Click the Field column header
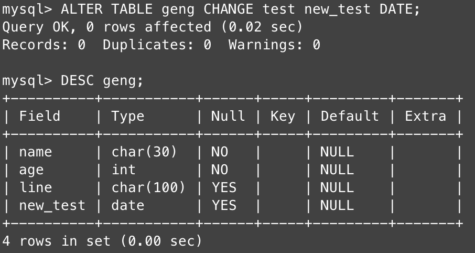The height and width of the screenshot is (253, 475). 40,116
